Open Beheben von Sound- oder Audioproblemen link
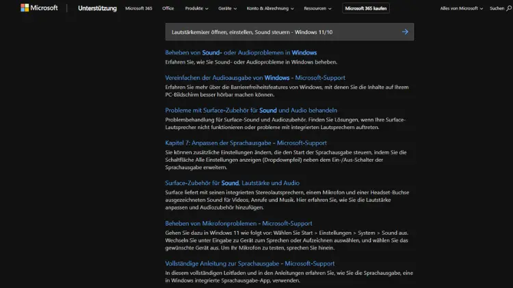Screen dimensions: 513x288 [241, 53]
